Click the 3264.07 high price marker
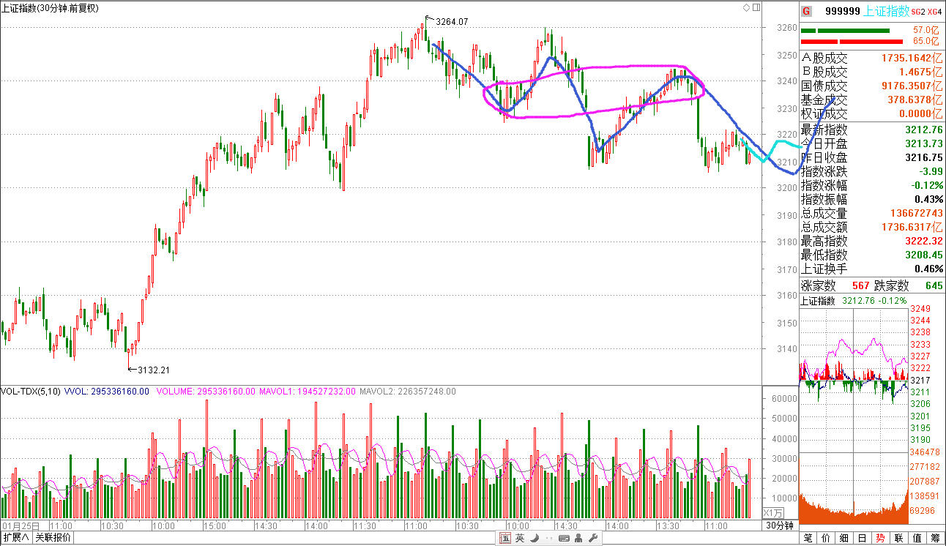Screen dimensions: 946x546 pyautogui.click(x=451, y=22)
